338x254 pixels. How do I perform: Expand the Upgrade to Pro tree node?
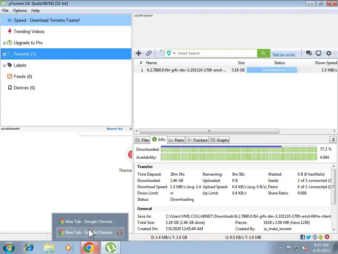pyautogui.click(x=4, y=43)
